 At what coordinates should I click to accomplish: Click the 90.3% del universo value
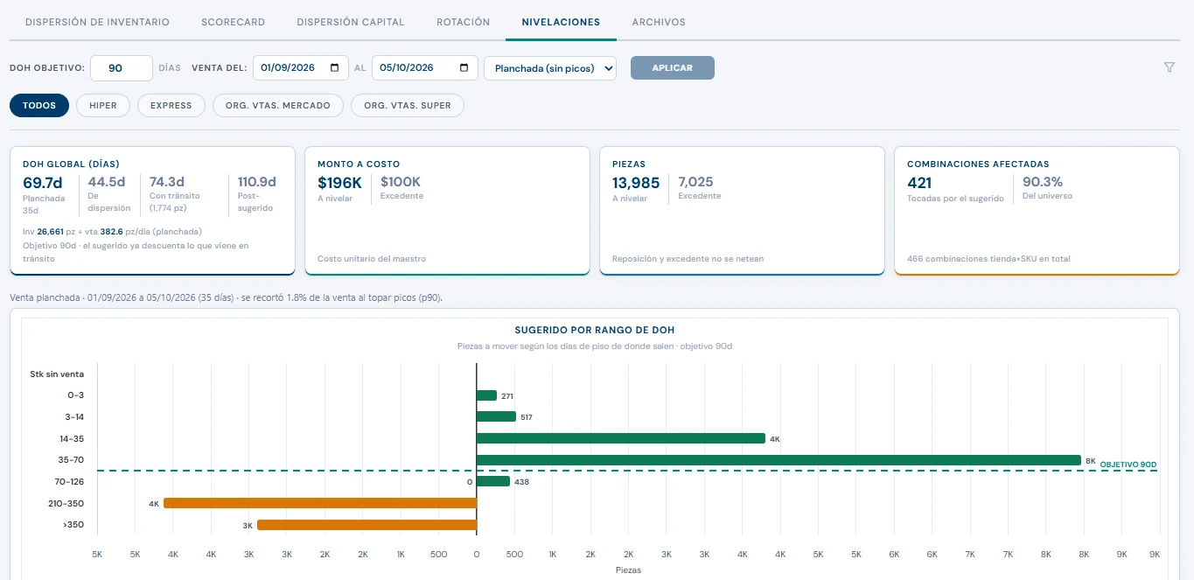(1043, 182)
